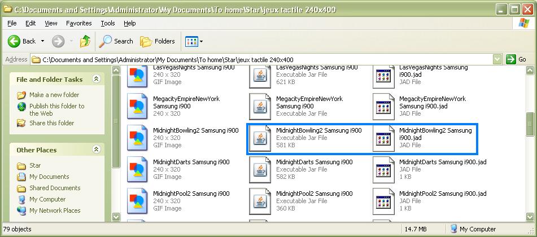Click the file list vertical scrollbar thumb
Viewport: 537px width, 237px height.
click(530, 124)
